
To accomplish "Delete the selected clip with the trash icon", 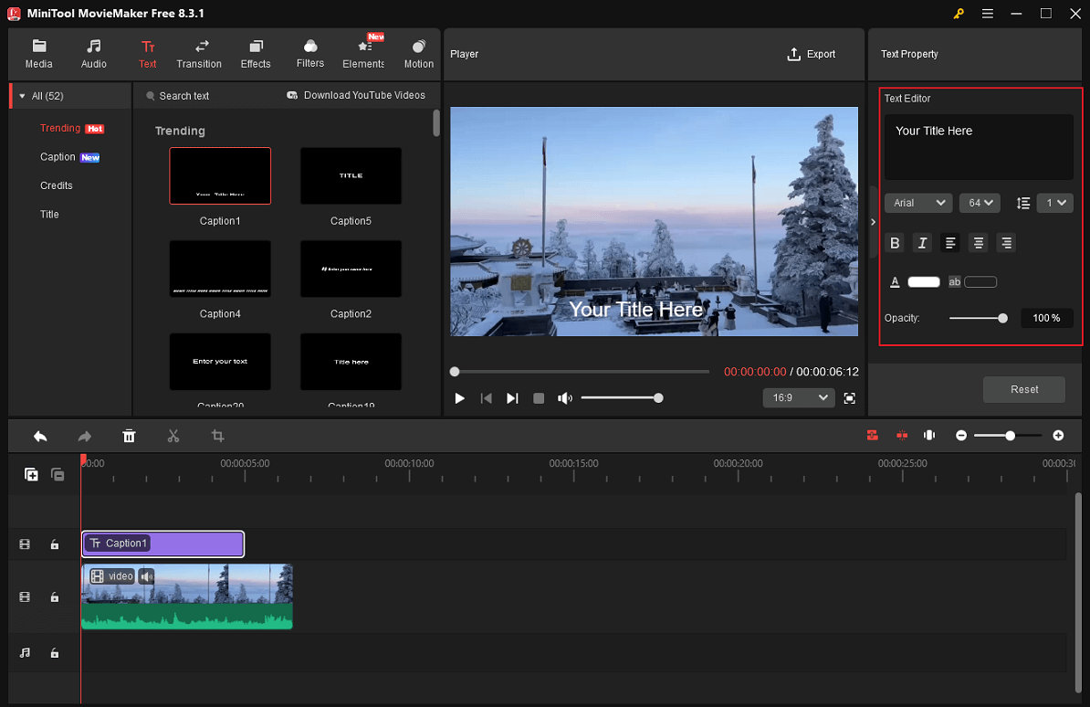I will coord(129,436).
